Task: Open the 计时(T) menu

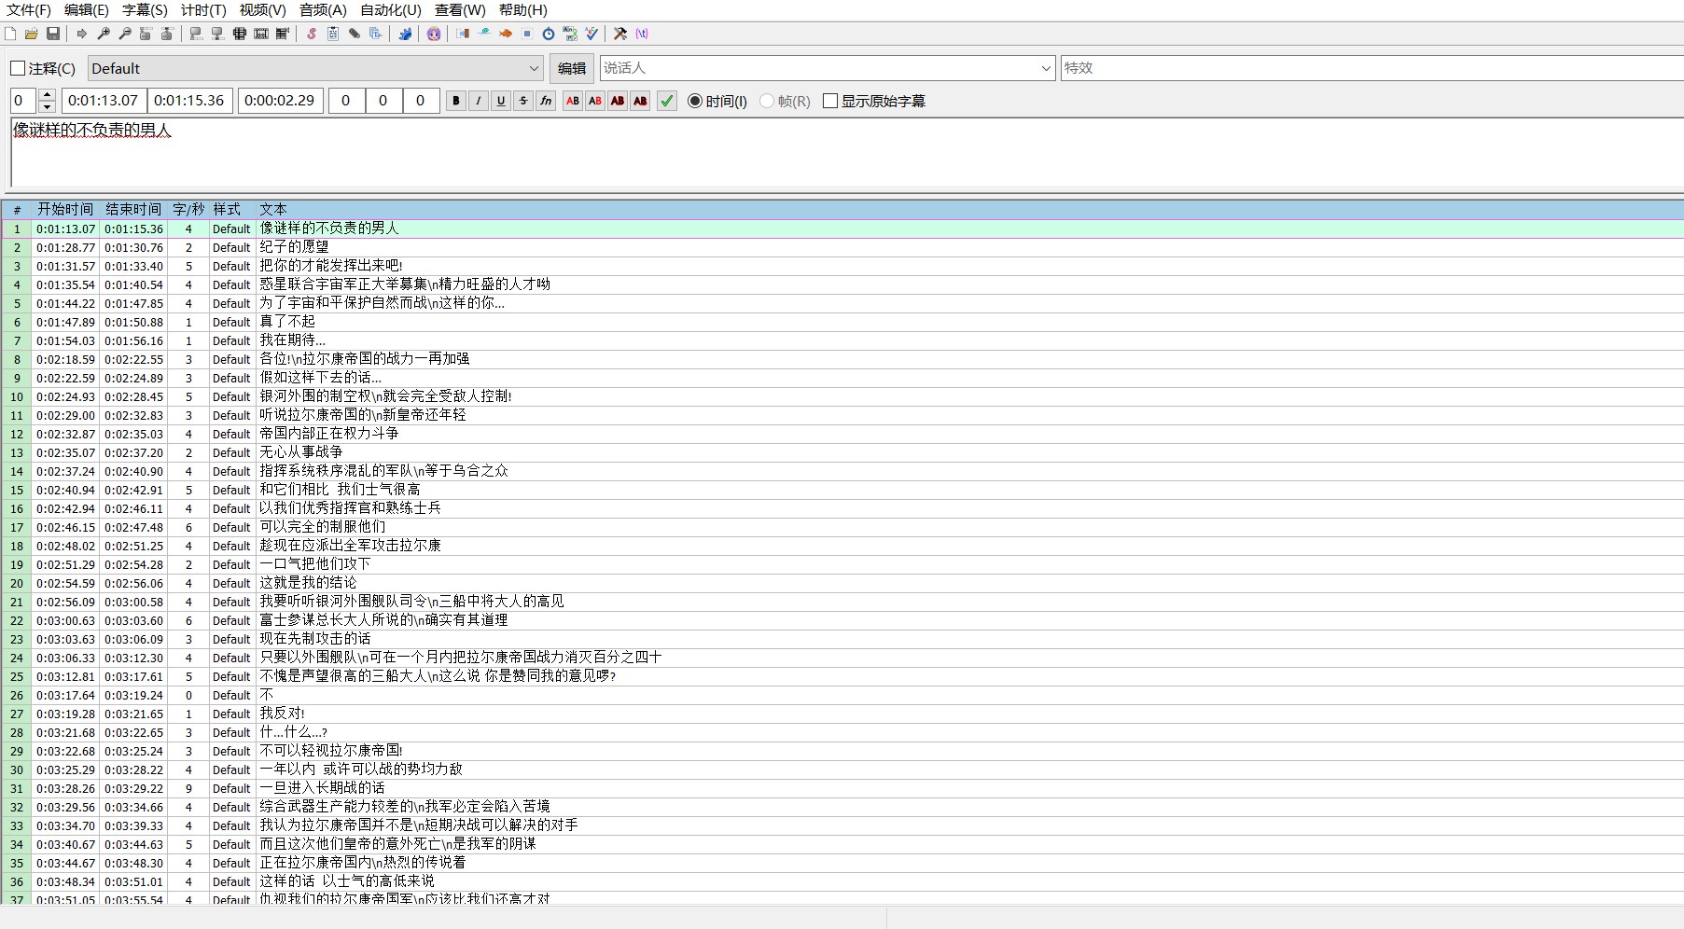Action: [x=203, y=9]
